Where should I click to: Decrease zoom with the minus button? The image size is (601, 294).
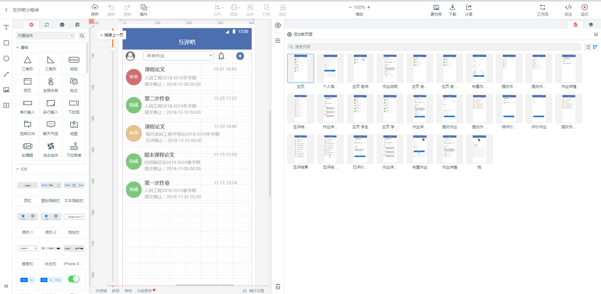click(350, 7)
